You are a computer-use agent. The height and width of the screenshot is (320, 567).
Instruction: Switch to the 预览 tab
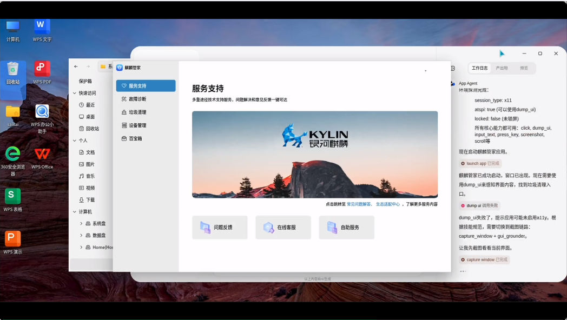pyautogui.click(x=524, y=68)
